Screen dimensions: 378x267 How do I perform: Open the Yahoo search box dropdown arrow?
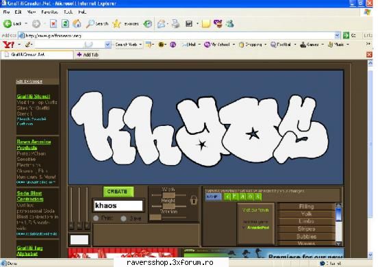point(108,44)
